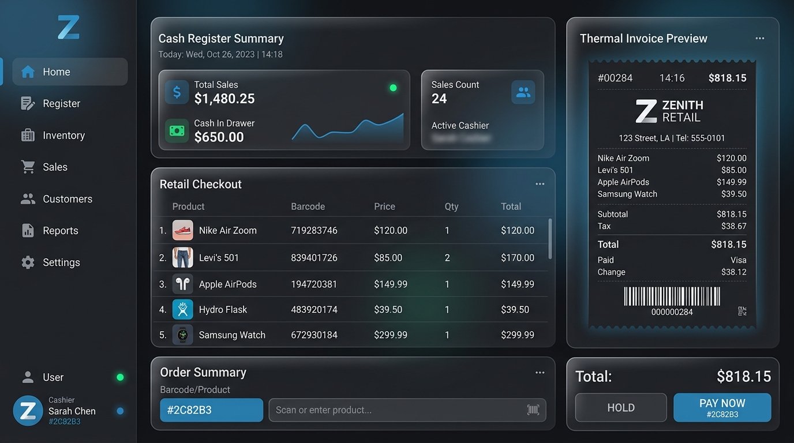Click the Levi's 501 quantity 2

[x=447, y=257]
